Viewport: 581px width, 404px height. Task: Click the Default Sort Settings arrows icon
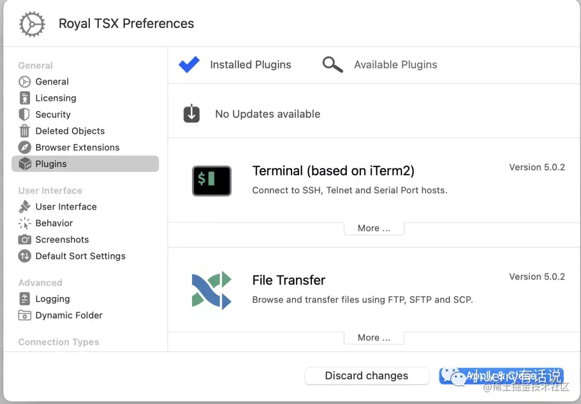point(24,256)
